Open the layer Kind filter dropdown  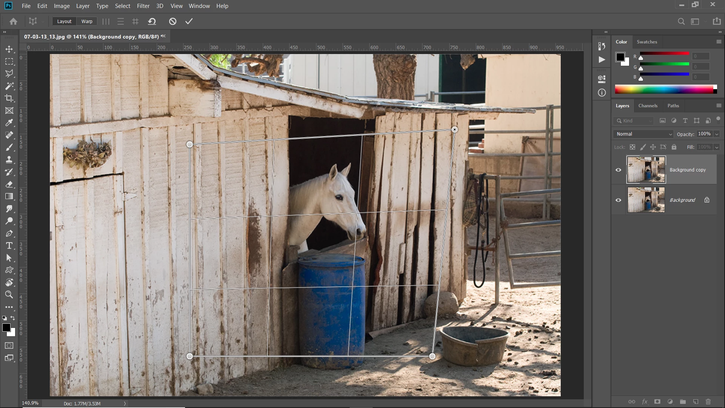click(x=634, y=121)
